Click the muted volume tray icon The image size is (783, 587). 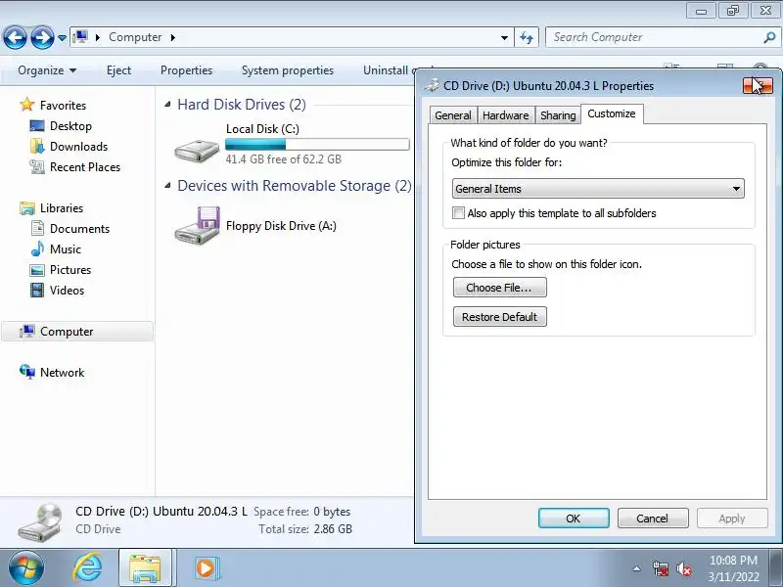683,568
